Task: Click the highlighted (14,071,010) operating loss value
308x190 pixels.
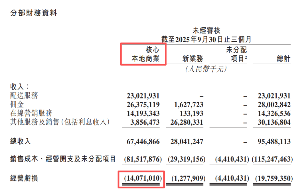Action: pyautogui.click(x=143, y=179)
